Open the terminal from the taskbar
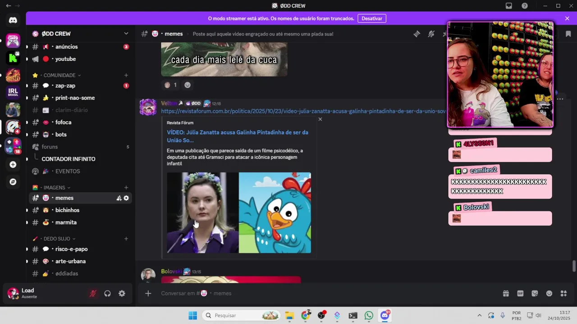 click(x=353, y=315)
